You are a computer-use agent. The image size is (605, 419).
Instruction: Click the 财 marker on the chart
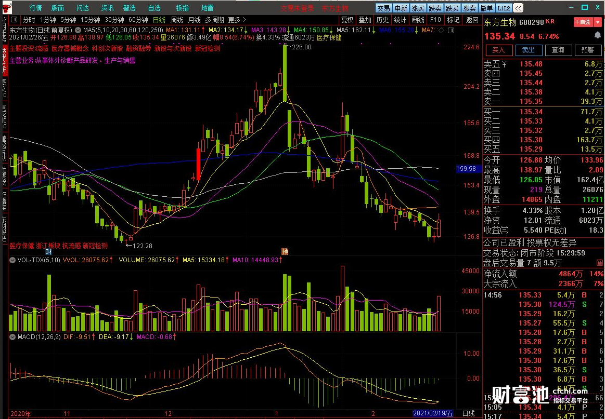tap(48, 252)
